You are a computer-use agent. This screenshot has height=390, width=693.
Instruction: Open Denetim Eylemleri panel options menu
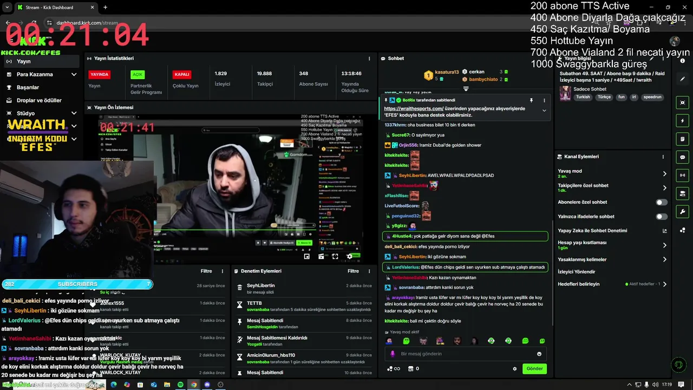click(x=369, y=271)
